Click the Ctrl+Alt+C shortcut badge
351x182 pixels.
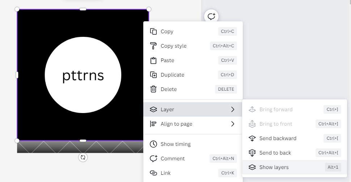tap(223, 46)
